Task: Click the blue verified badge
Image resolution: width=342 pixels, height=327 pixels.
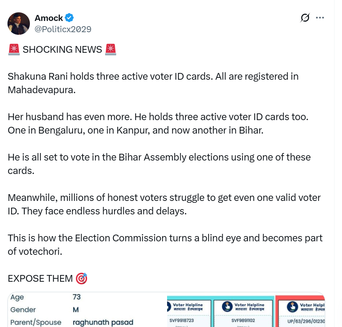Action: point(70,18)
